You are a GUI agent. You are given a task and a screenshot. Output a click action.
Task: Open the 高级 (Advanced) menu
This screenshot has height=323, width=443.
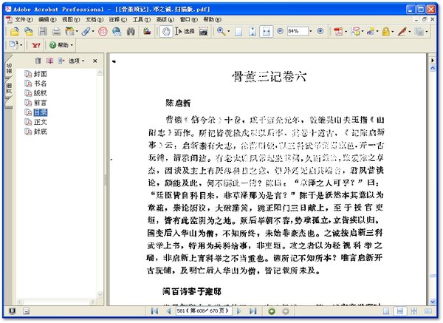[165, 19]
